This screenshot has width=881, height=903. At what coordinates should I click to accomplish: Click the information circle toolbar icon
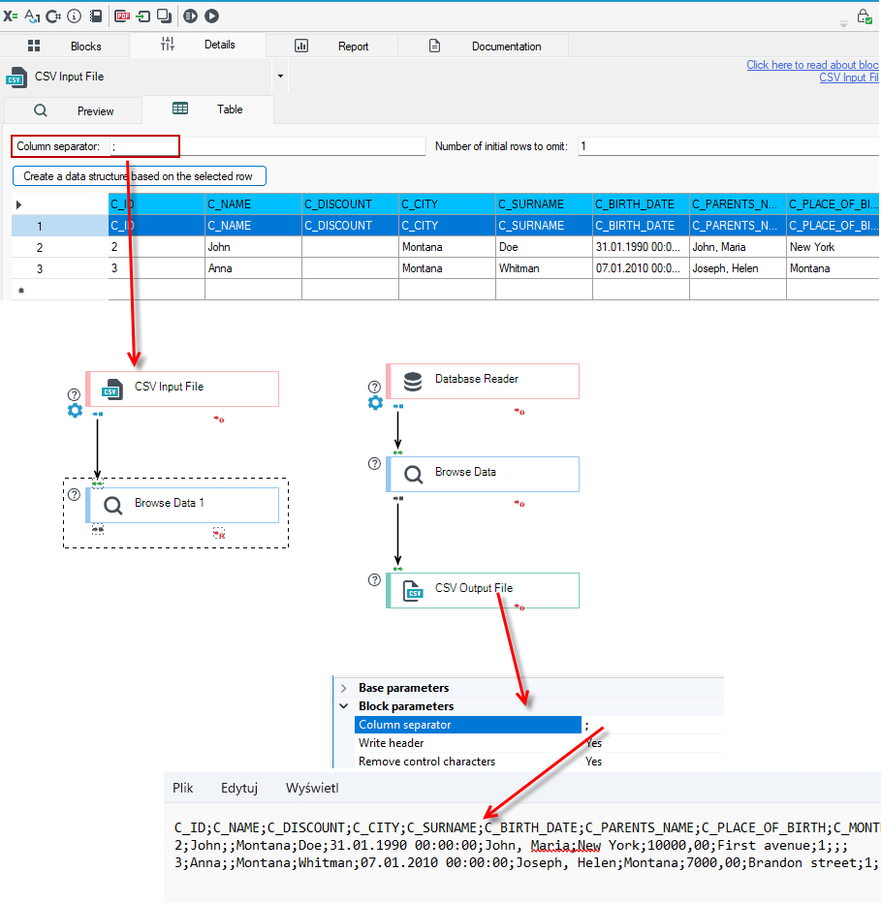[74, 16]
